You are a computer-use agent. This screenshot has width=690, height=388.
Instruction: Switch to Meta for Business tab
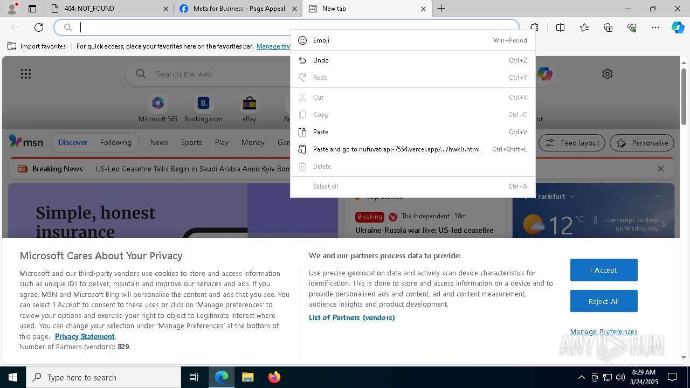pos(238,9)
